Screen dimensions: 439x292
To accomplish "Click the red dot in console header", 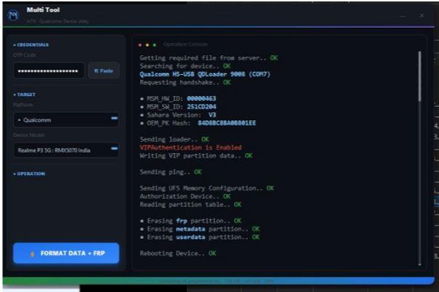I will tap(140, 45).
